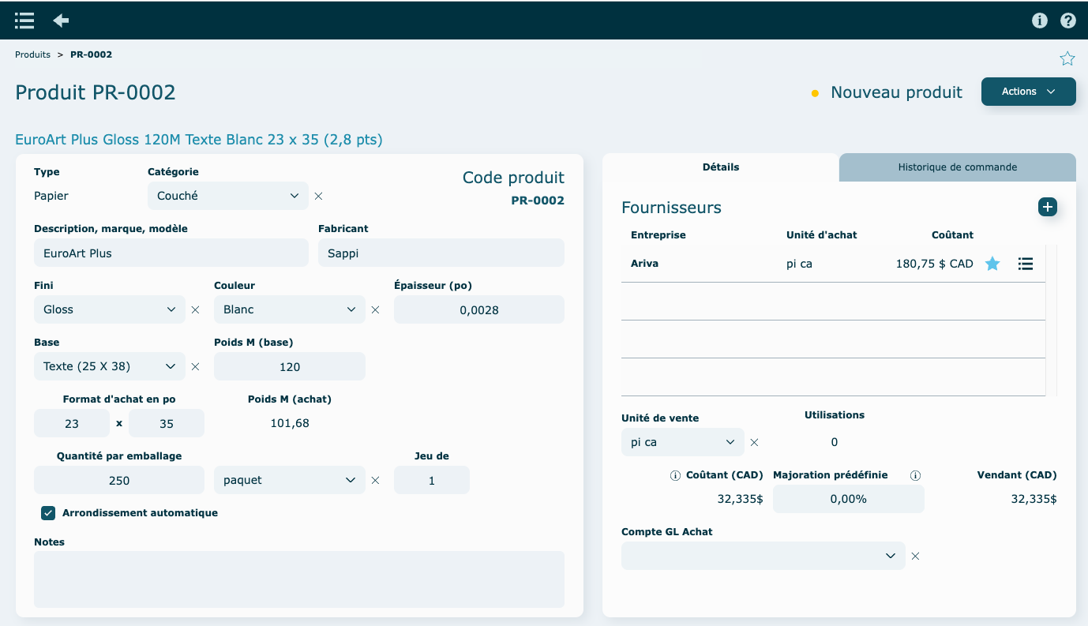Viewport: 1088px width, 626px height.
Task: Open Ariva supplier row options menu
Action: coord(1026,264)
